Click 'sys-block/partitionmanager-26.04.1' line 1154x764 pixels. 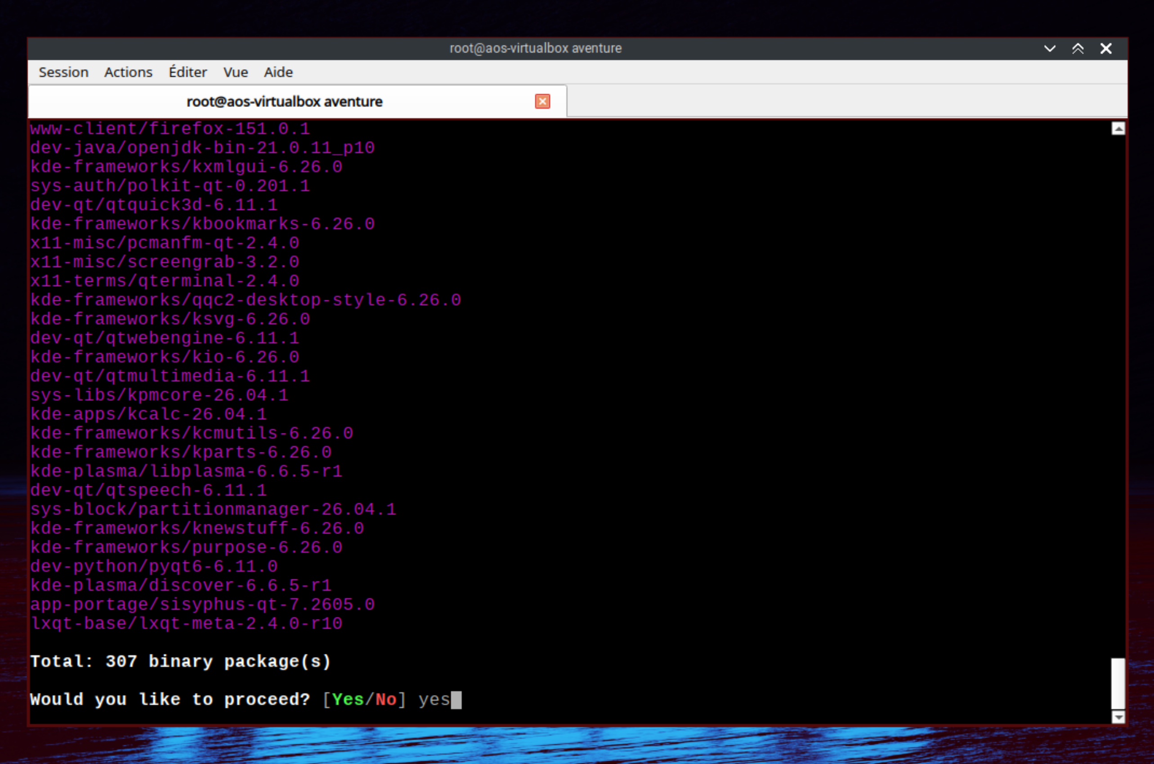213,509
